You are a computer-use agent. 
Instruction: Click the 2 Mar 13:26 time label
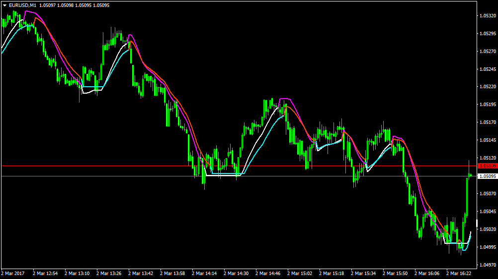click(x=109, y=273)
